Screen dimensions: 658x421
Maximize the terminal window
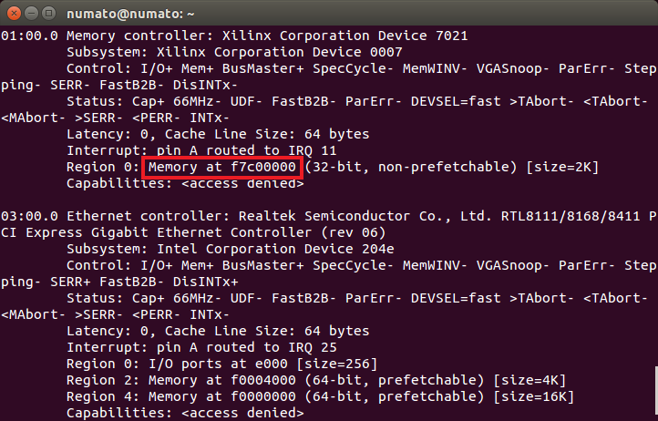(47, 13)
